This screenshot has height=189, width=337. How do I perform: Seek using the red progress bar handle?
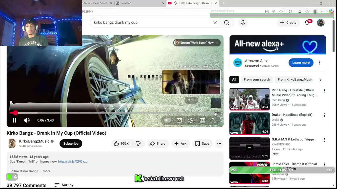[15, 113]
